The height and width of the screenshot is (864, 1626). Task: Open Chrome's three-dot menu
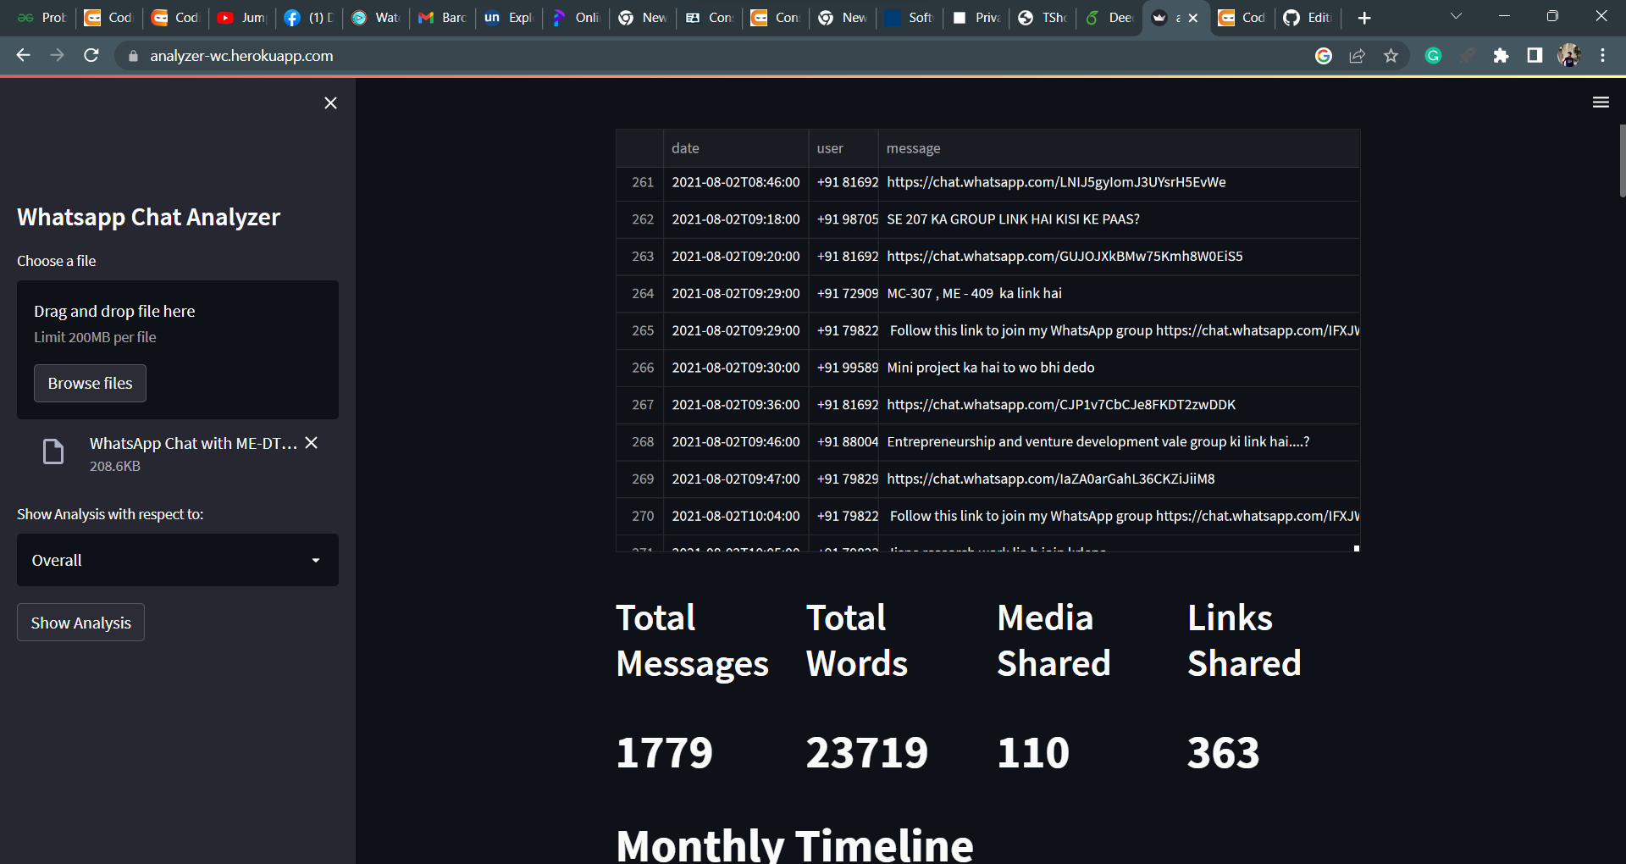pyautogui.click(x=1602, y=56)
